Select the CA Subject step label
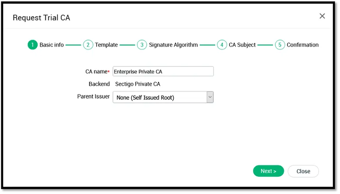 pyautogui.click(x=242, y=45)
